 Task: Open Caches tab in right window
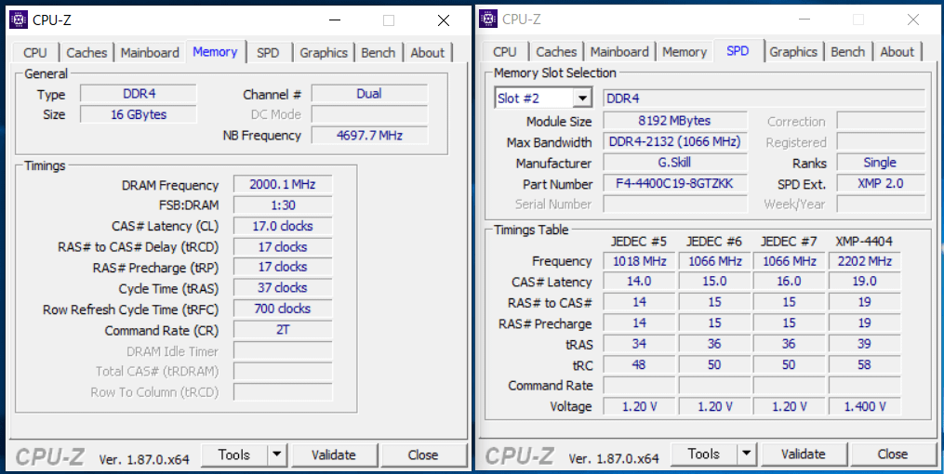click(556, 52)
